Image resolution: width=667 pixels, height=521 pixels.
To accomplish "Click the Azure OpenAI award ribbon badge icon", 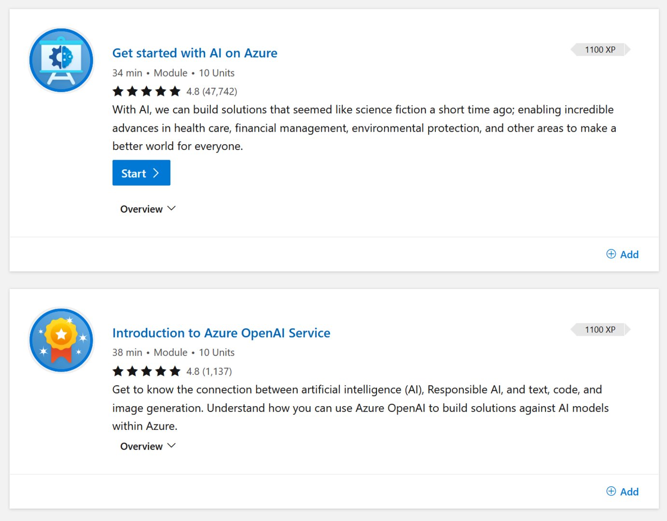I will tap(61, 340).
